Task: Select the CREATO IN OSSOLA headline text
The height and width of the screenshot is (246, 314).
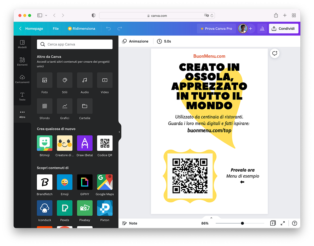Action: coord(209,86)
